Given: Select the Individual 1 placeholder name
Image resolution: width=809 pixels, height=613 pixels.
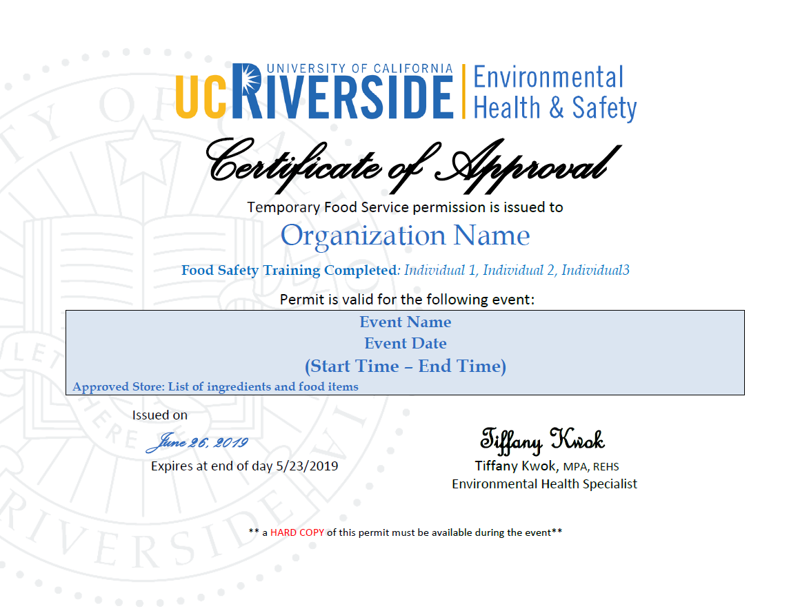Looking at the screenshot, I should [440, 270].
